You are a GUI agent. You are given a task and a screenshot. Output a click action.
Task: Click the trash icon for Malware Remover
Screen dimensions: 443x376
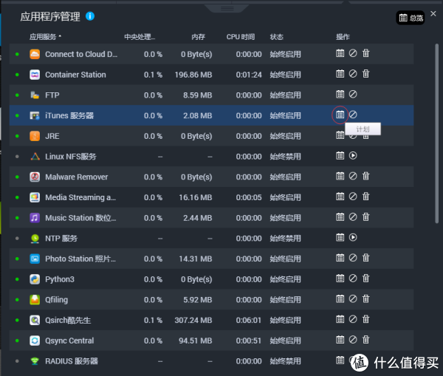(365, 177)
